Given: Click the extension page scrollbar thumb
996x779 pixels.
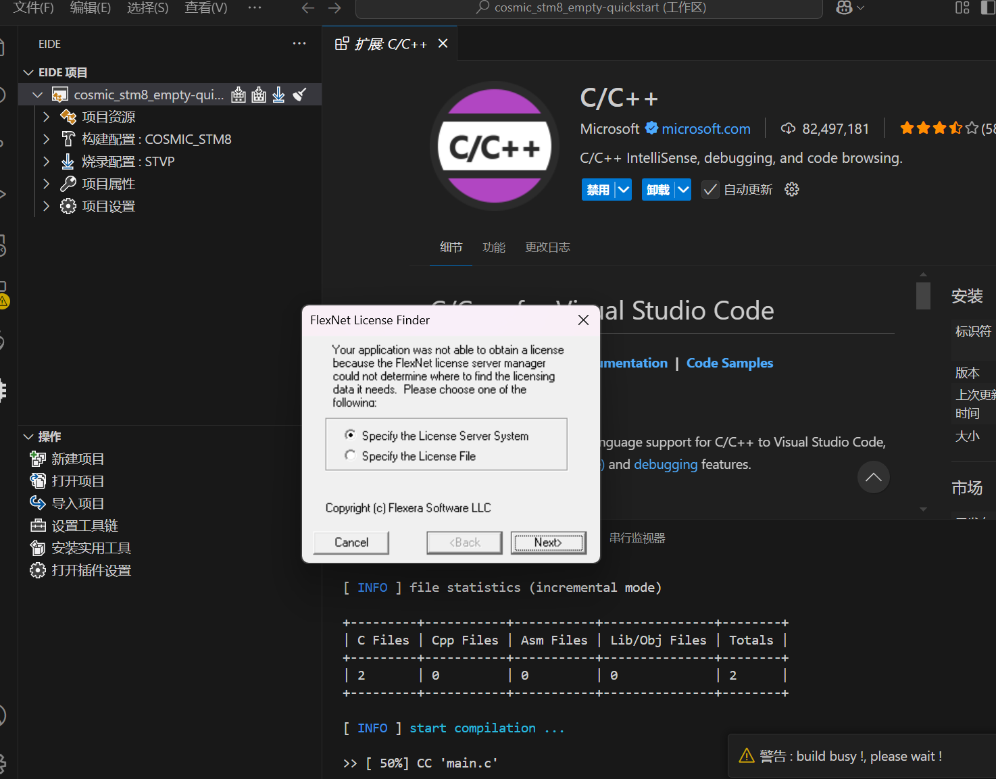Looking at the screenshot, I should 923,296.
